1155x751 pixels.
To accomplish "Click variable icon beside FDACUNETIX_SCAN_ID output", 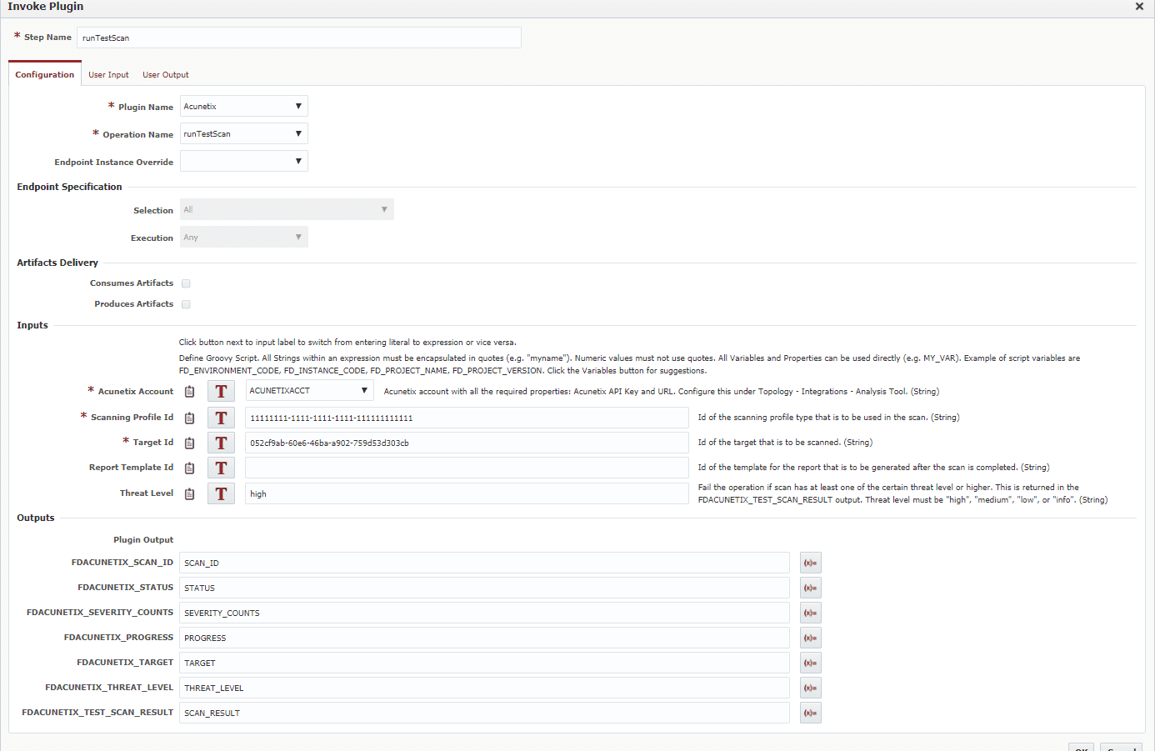I will (810, 563).
